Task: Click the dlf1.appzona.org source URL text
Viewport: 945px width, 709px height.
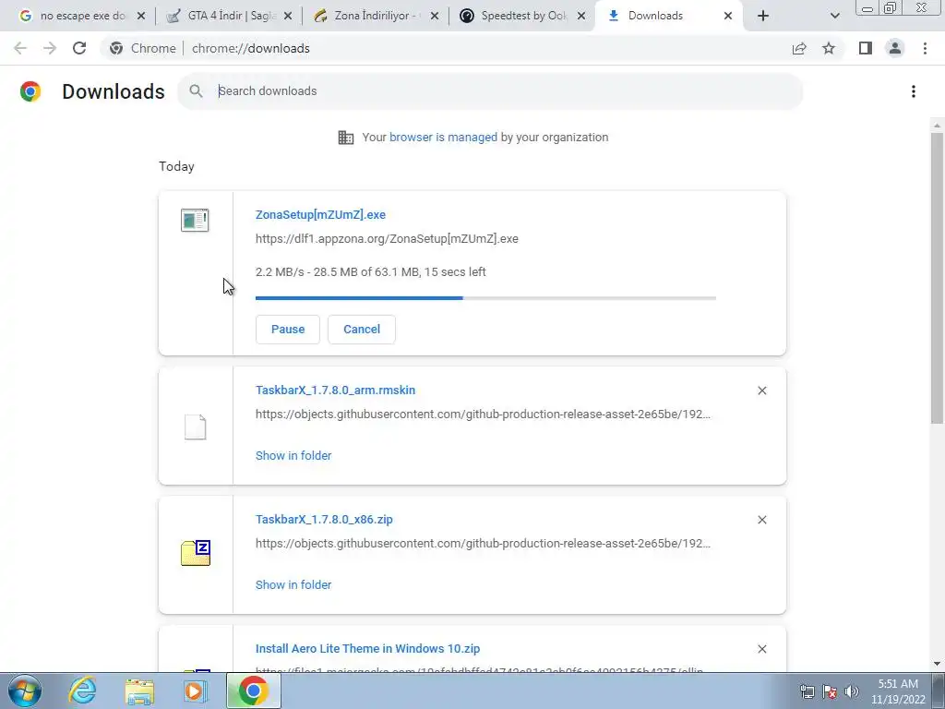Action: 387,239
